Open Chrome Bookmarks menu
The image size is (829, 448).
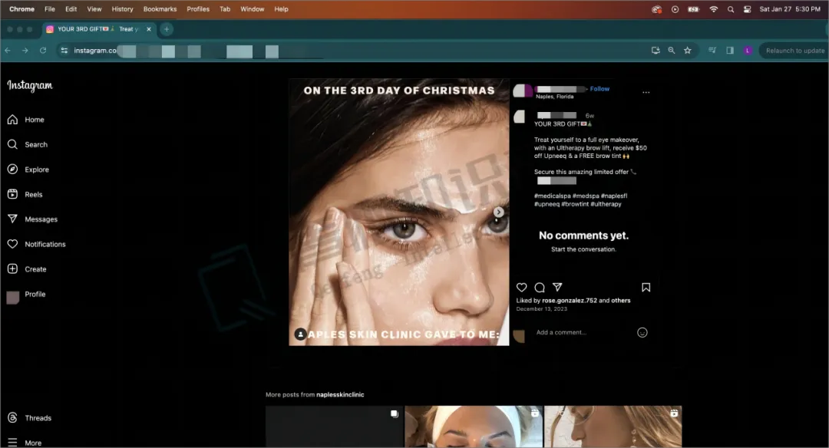(x=160, y=9)
